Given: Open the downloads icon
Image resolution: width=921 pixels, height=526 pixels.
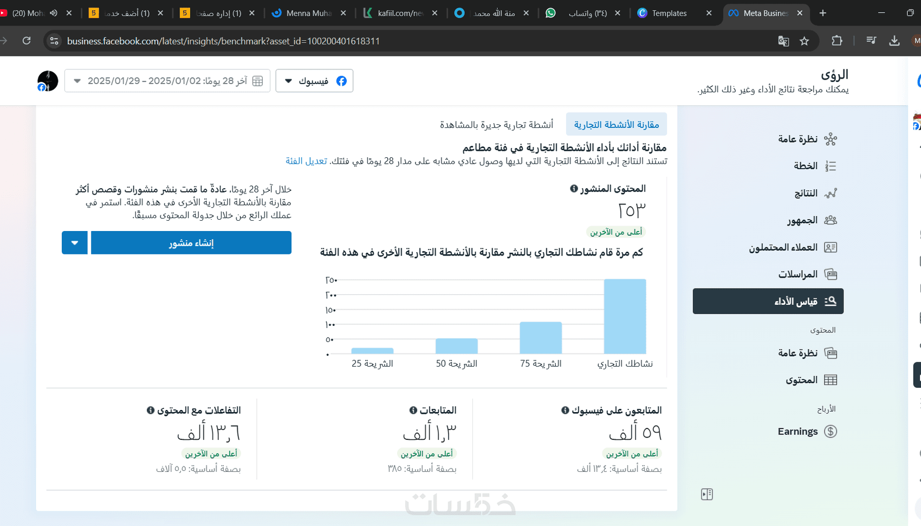Looking at the screenshot, I should (894, 41).
